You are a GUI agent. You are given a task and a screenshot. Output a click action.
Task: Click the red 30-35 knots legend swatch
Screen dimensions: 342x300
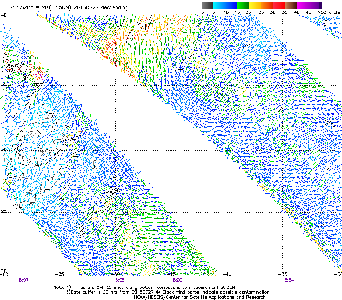point(279,6)
